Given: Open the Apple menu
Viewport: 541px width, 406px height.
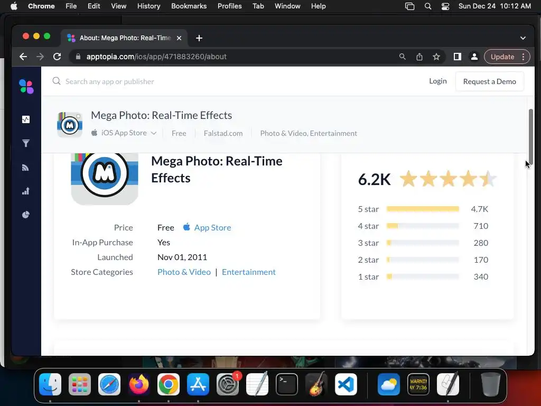Looking at the screenshot, I should coord(14,6).
